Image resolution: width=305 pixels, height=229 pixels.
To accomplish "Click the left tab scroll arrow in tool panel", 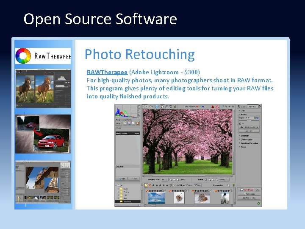I will coord(238,106).
